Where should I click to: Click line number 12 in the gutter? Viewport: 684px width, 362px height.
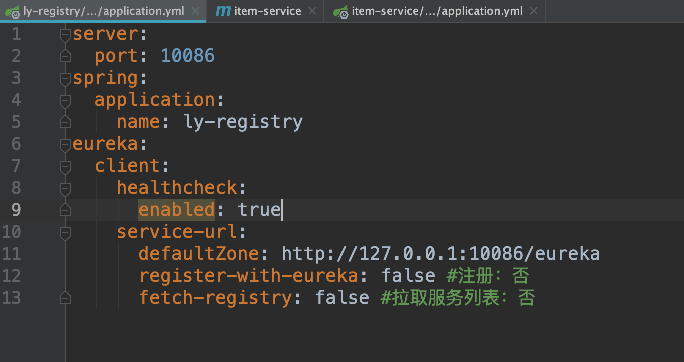click(x=12, y=275)
